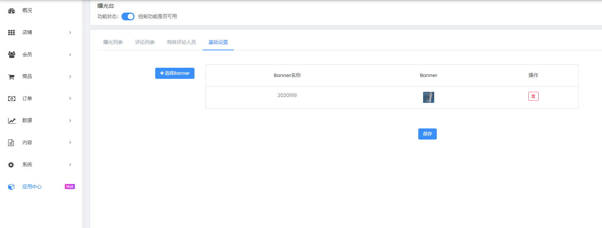Switch to the 评论列表 tab
602x228 pixels.
click(145, 42)
